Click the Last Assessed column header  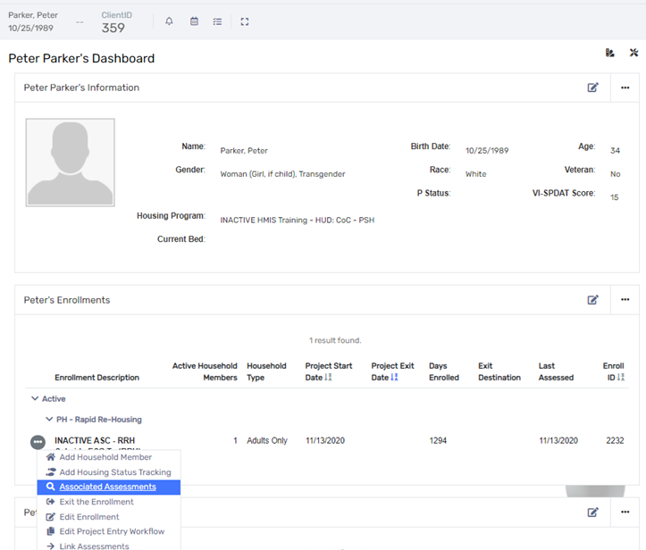click(556, 371)
